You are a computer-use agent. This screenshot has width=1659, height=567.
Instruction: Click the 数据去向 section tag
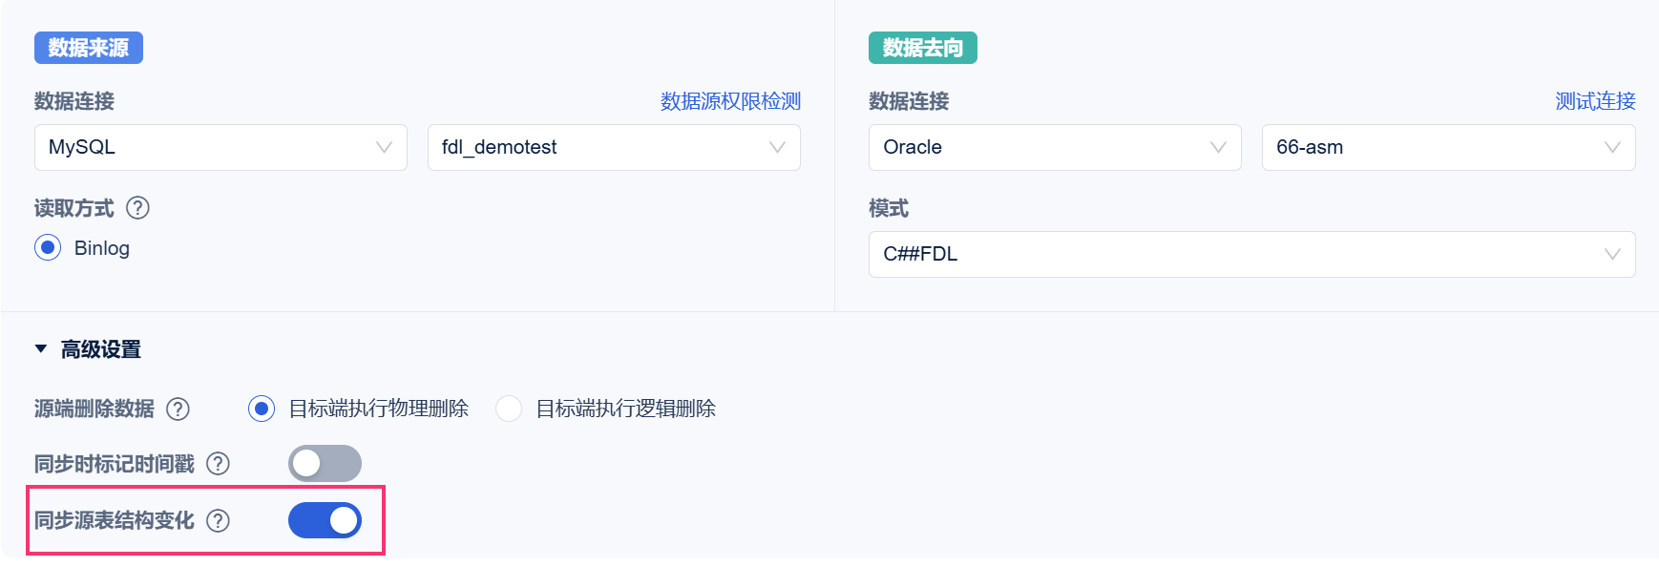[x=922, y=48]
